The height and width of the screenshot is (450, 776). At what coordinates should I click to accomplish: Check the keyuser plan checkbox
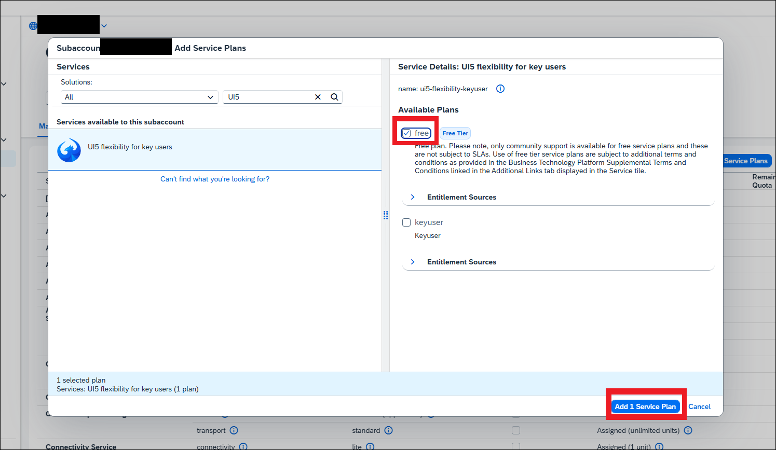[x=406, y=222]
